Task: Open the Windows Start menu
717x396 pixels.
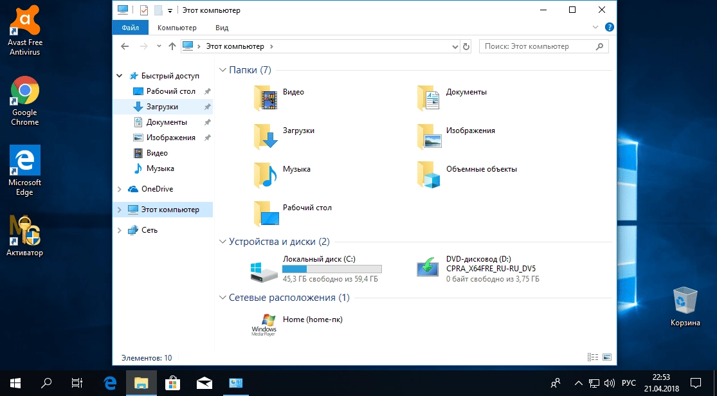Action: pyautogui.click(x=15, y=383)
